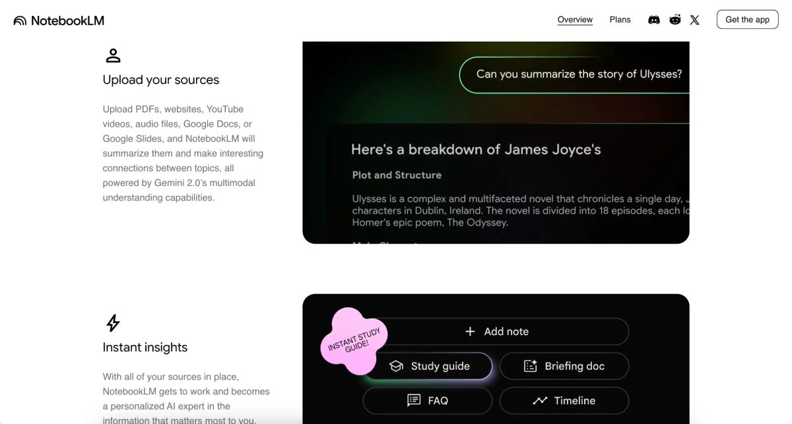Click the Timeline chart line icon
This screenshot has width=792, height=424.
tap(540, 400)
